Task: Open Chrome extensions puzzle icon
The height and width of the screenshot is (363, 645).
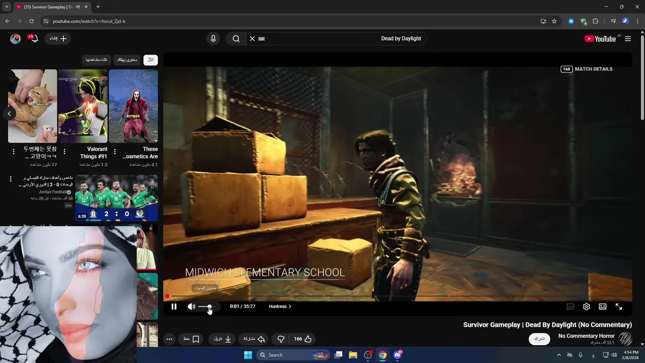Action: click(x=596, y=21)
